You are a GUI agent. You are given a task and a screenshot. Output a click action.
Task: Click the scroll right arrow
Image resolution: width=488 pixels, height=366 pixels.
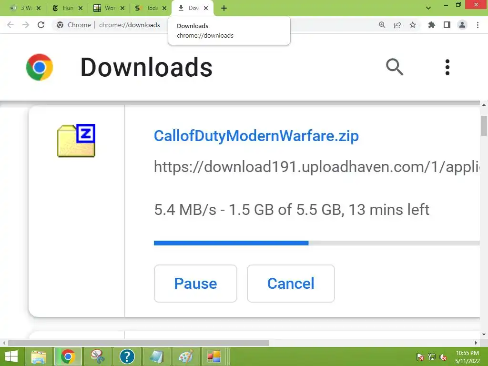tap(476, 343)
